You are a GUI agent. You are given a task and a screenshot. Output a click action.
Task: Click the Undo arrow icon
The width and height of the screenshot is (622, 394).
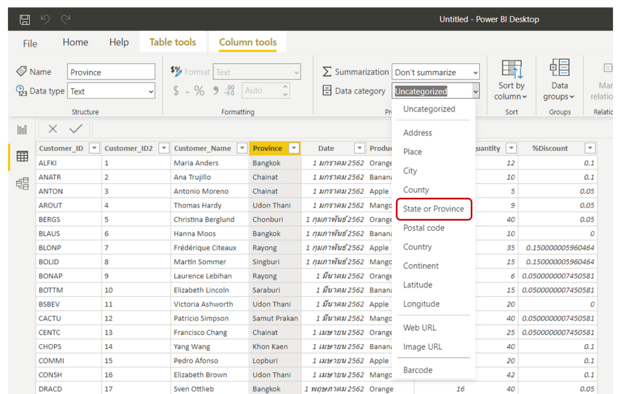(x=45, y=19)
